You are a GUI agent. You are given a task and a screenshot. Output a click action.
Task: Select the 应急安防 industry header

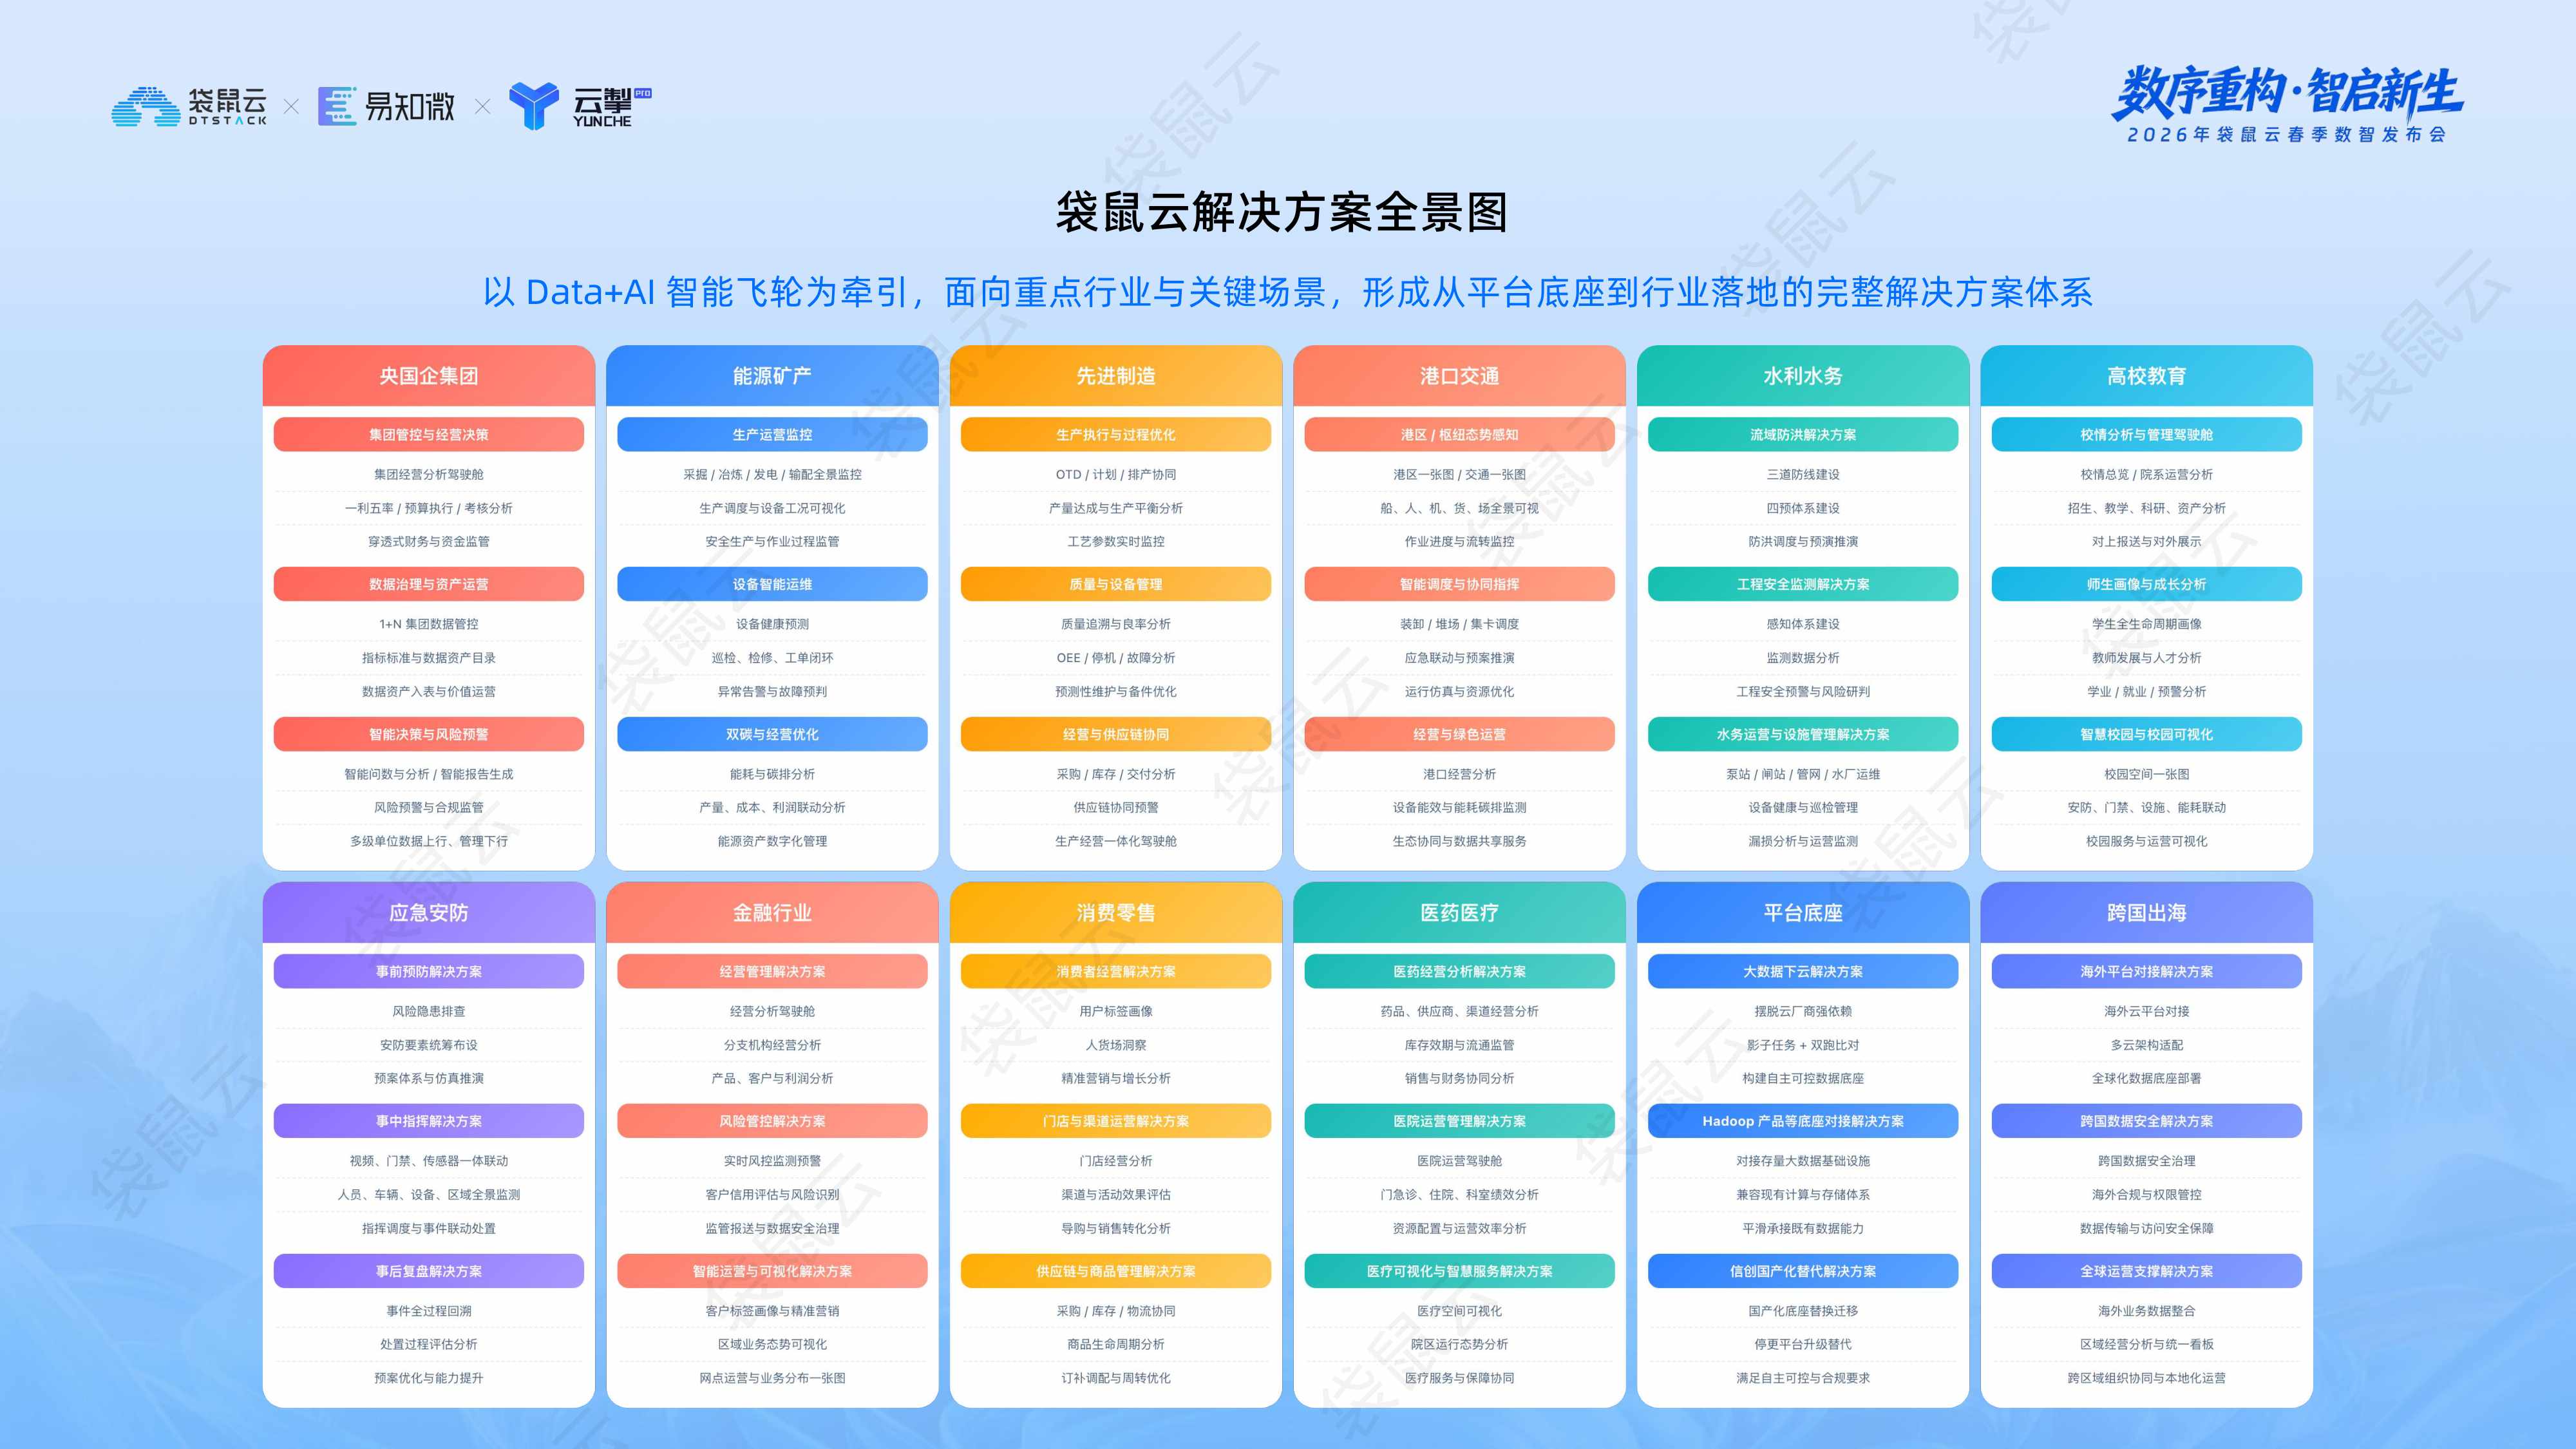pos(429,913)
